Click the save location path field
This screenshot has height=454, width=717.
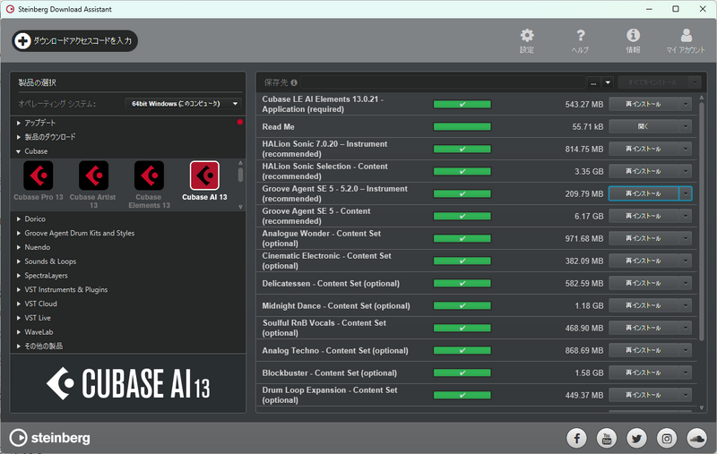444,82
